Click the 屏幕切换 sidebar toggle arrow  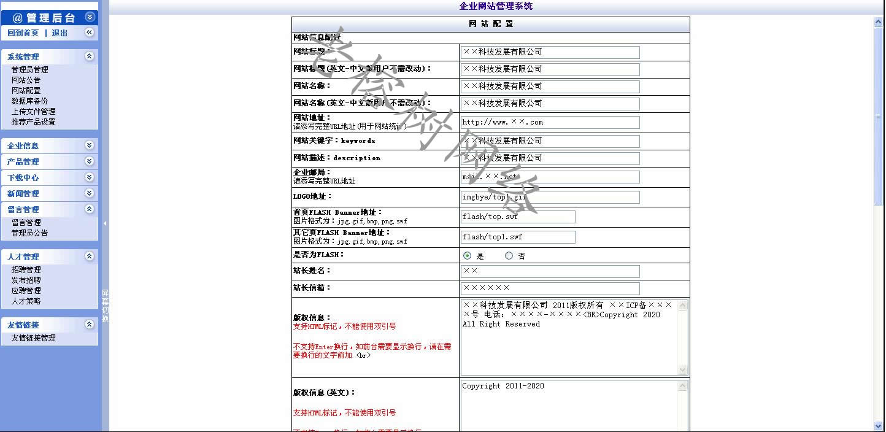105,223
